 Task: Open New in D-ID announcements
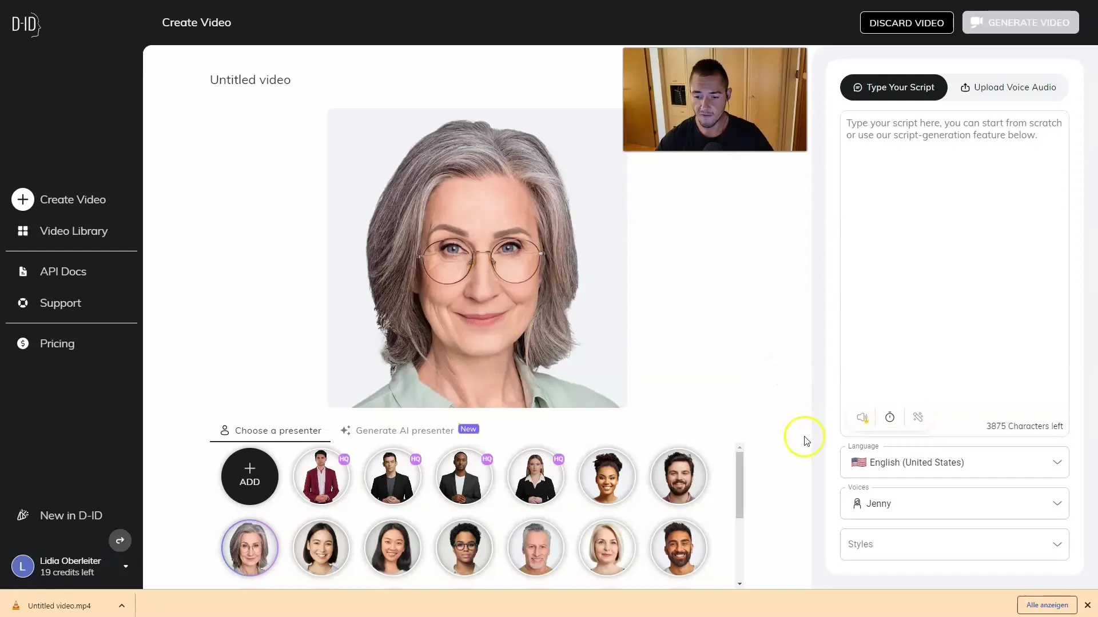pos(71,515)
